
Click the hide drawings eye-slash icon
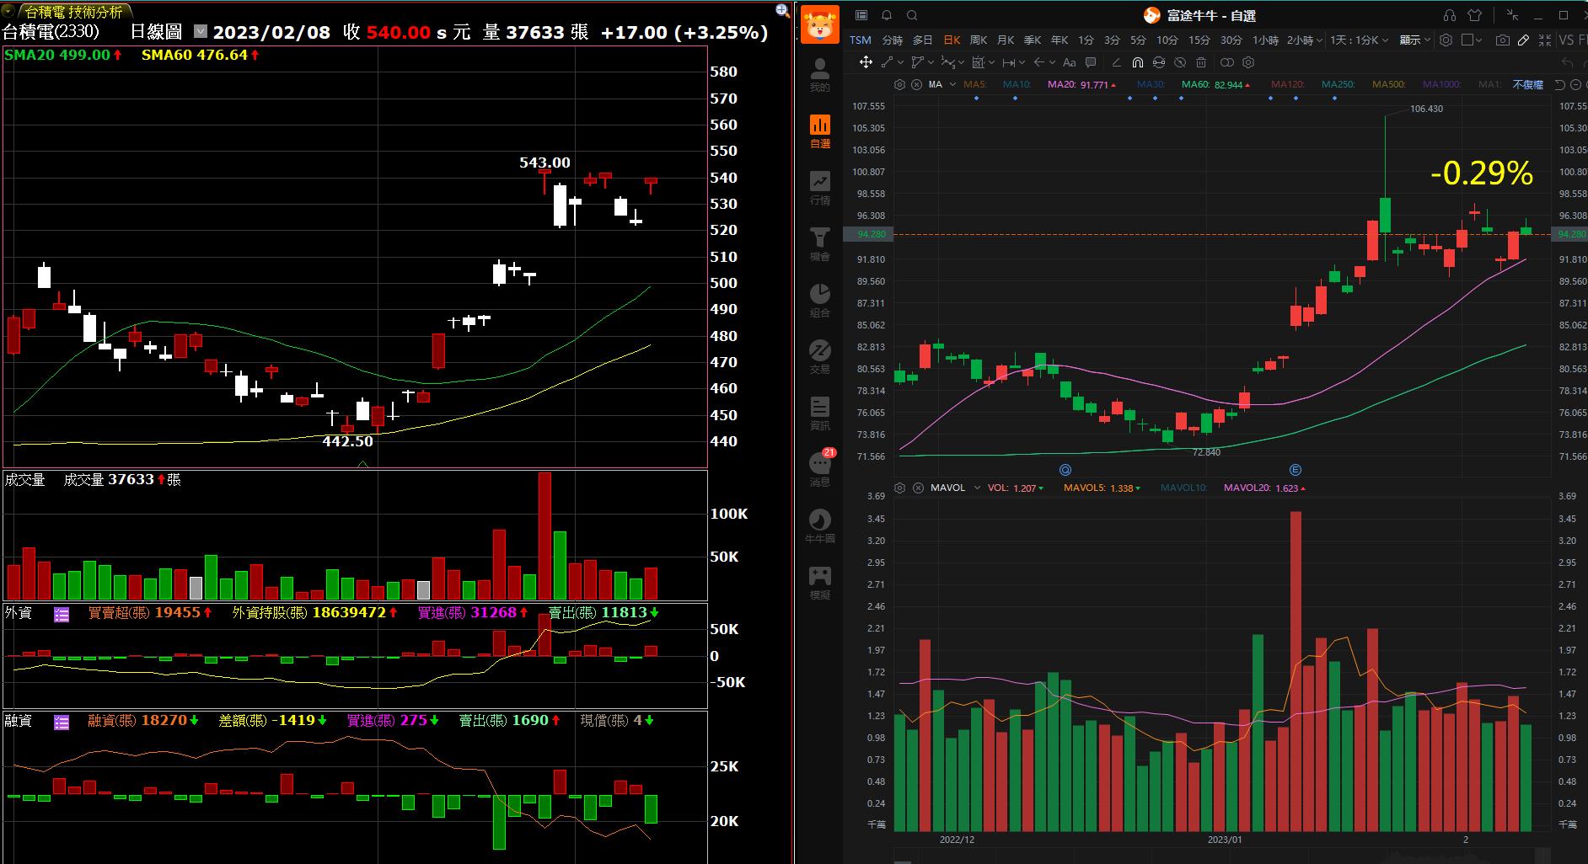1180,62
